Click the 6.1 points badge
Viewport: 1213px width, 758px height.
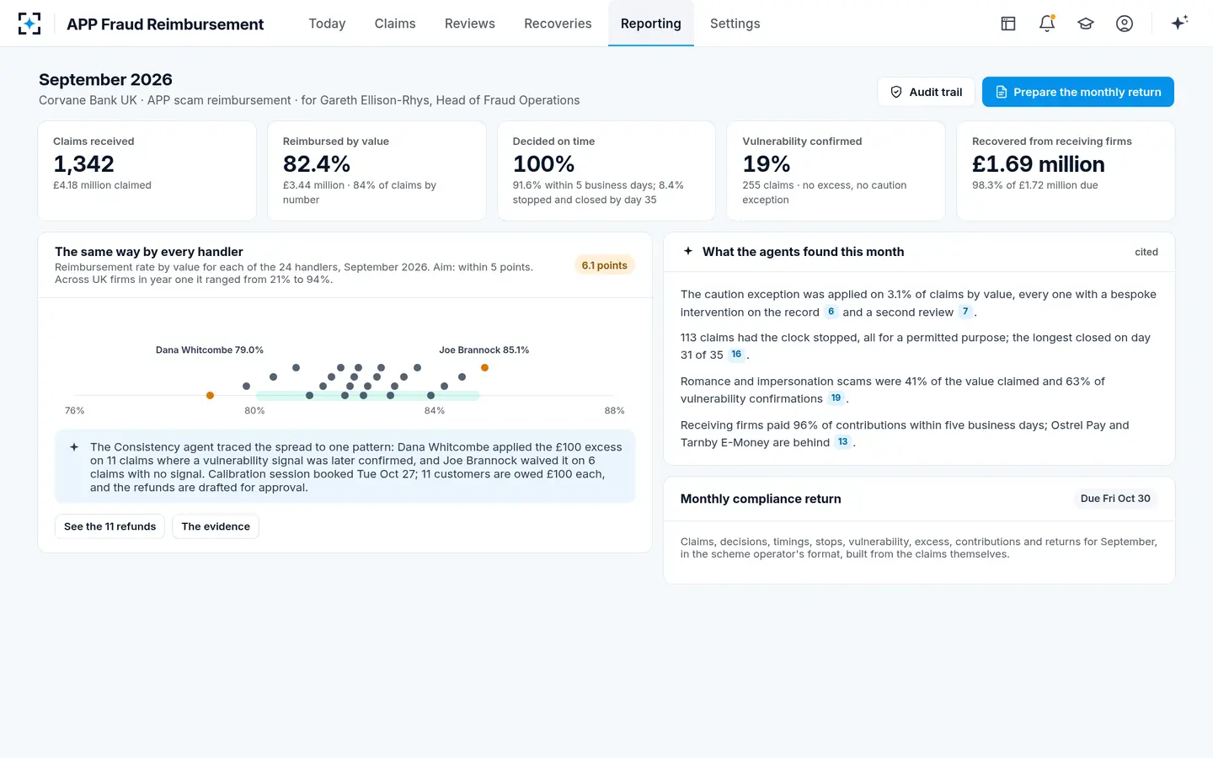(x=605, y=265)
